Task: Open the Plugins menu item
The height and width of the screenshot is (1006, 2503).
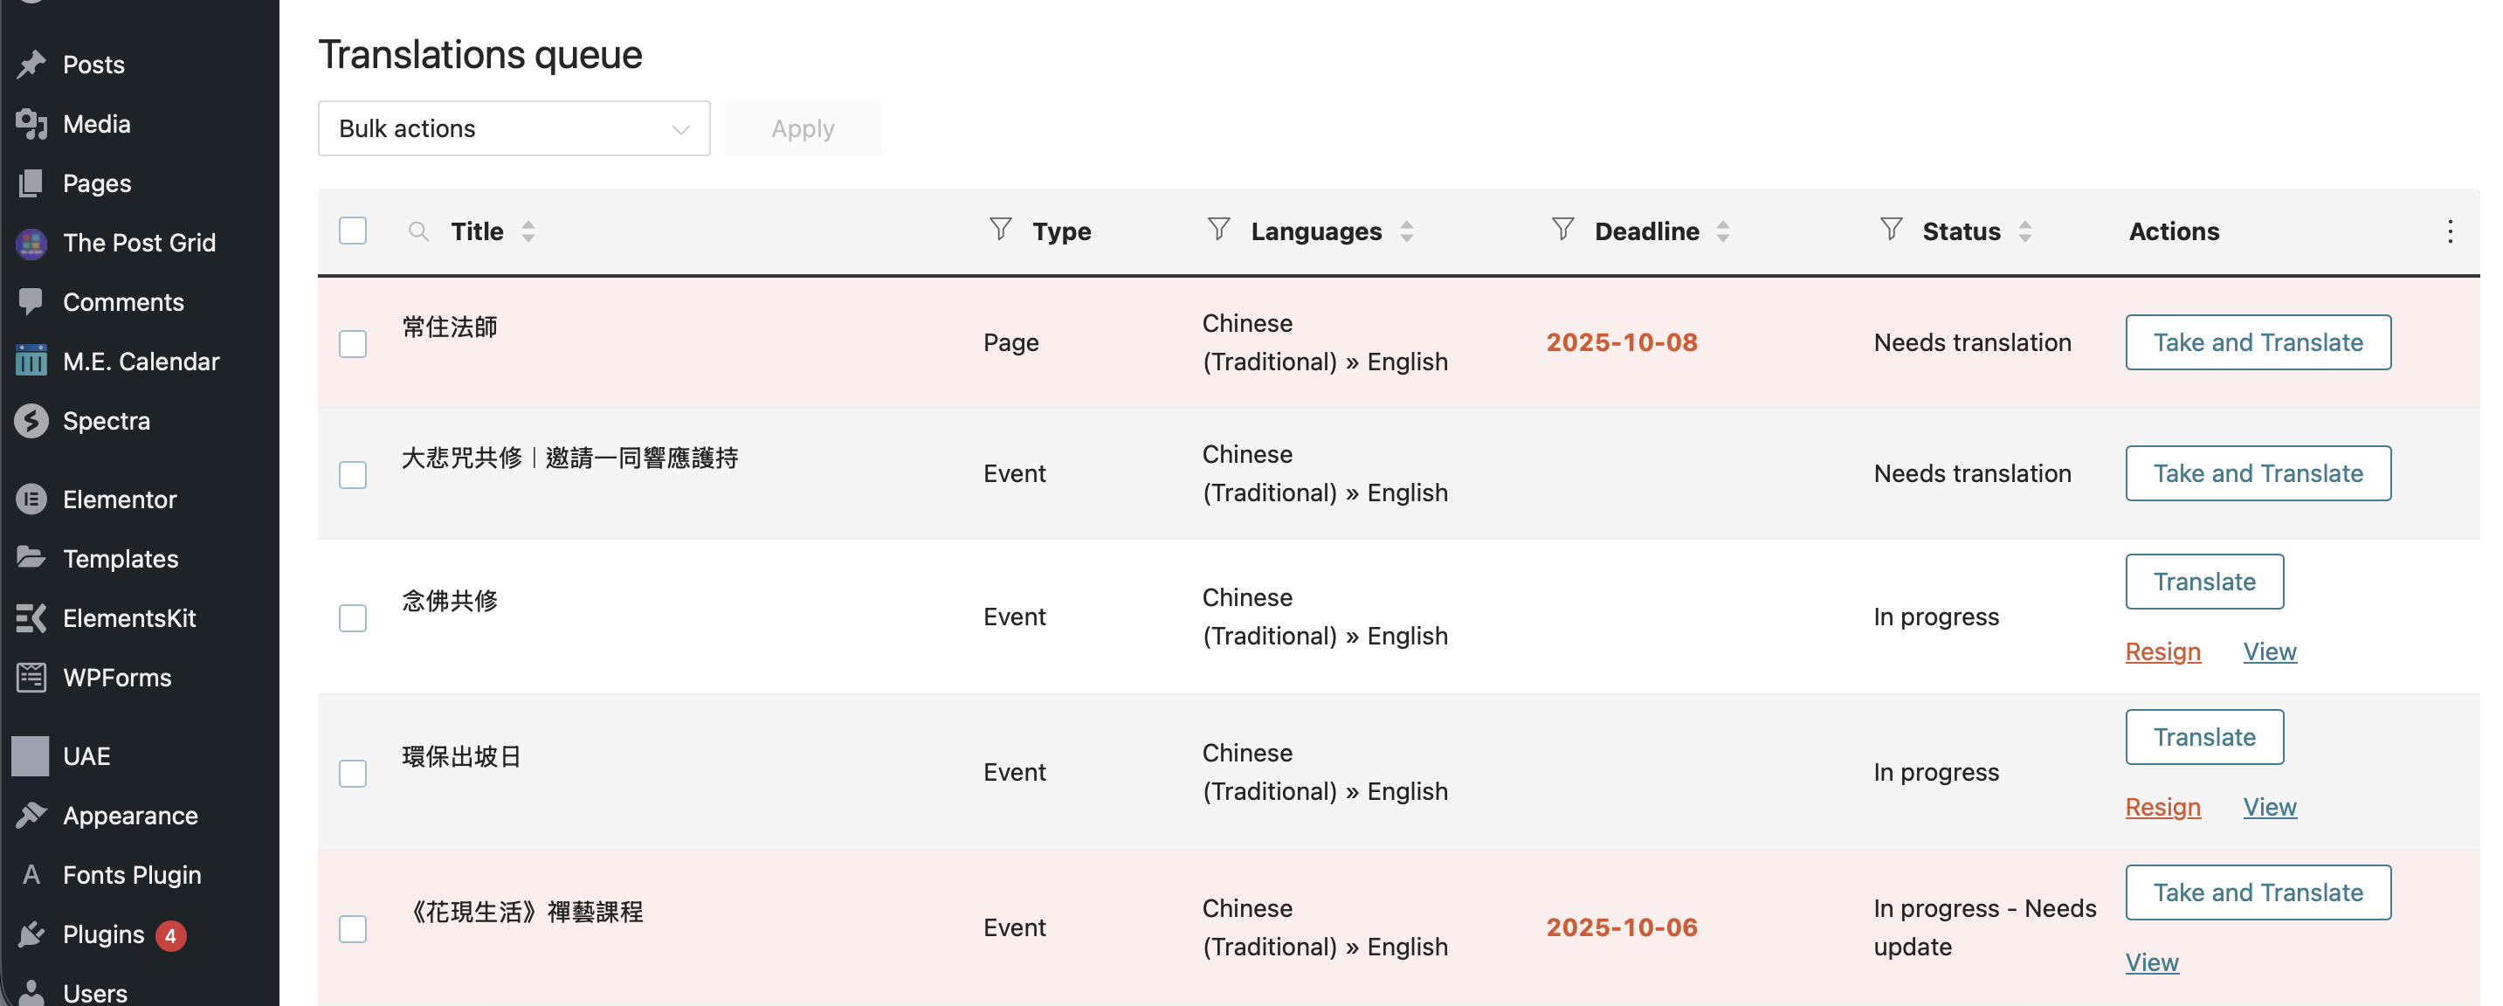Action: click(103, 935)
